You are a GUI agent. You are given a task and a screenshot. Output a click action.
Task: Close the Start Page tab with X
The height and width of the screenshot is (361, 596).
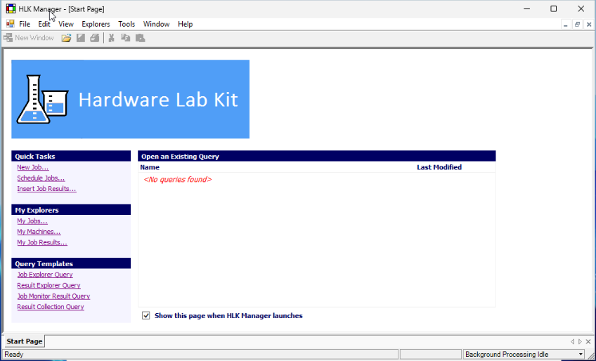(x=588, y=341)
